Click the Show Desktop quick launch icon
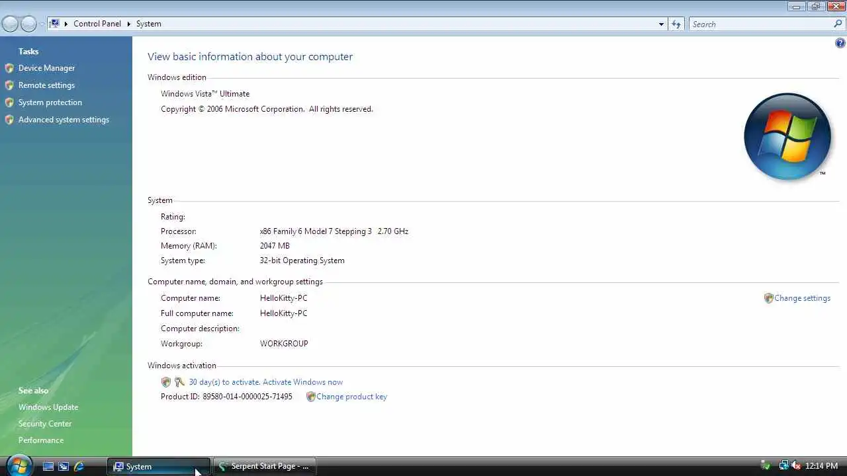The width and height of the screenshot is (847, 476). point(48,467)
